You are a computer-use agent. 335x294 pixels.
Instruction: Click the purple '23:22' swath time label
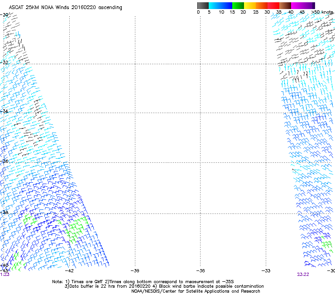click(303, 275)
